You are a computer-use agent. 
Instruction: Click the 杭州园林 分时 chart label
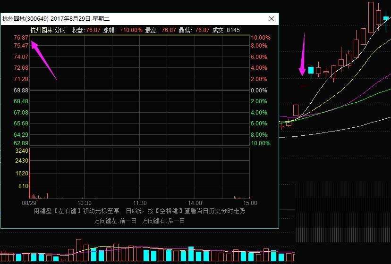point(48,30)
